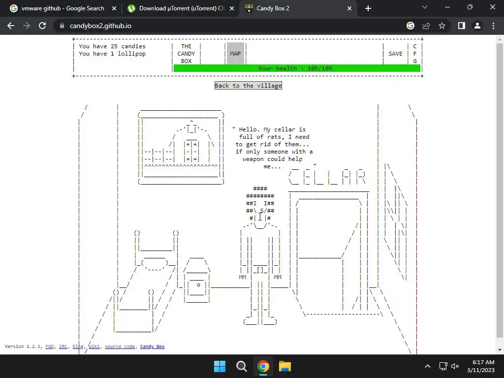Viewport: 504px width, 378px height.
Task: Show hidden system tray icons
Action: point(428,366)
